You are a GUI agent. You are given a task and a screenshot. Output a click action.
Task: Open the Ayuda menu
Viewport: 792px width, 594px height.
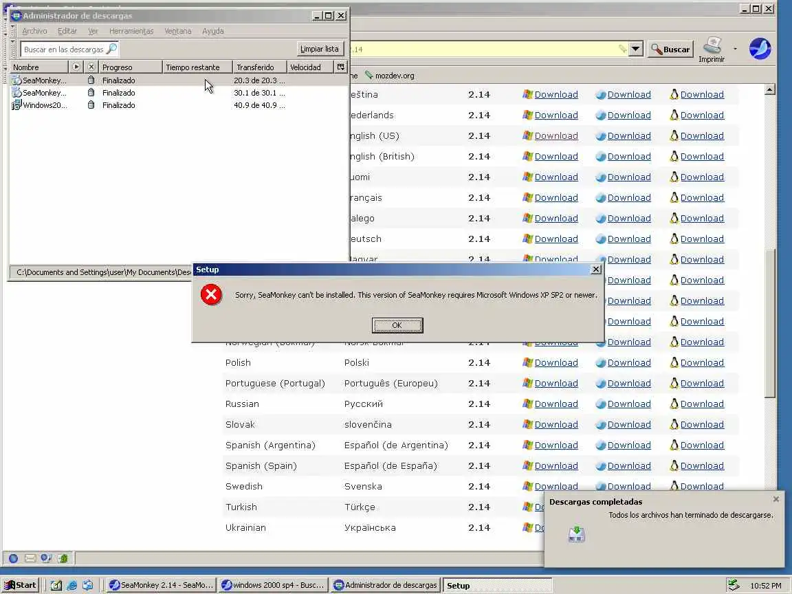212,31
